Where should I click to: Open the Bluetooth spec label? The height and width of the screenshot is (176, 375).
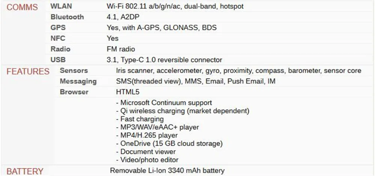click(67, 17)
